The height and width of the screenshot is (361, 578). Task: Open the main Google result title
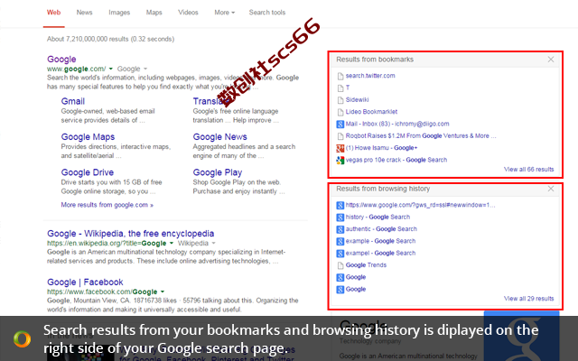[x=61, y=59]
